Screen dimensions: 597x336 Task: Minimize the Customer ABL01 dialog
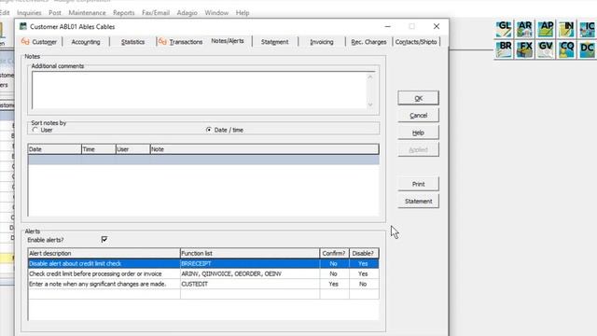[388, 26]
